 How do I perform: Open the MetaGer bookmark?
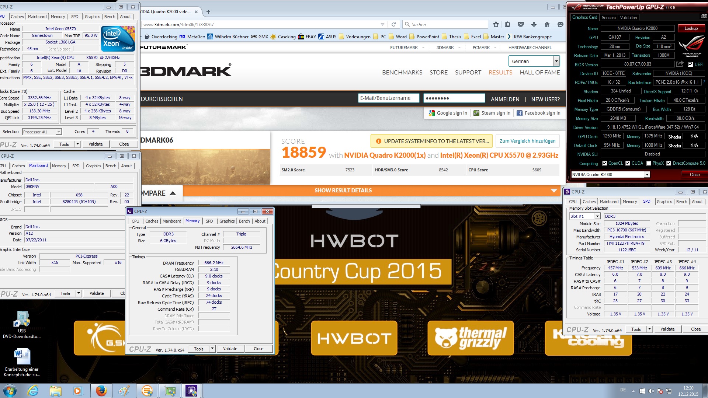coord(192,36)
